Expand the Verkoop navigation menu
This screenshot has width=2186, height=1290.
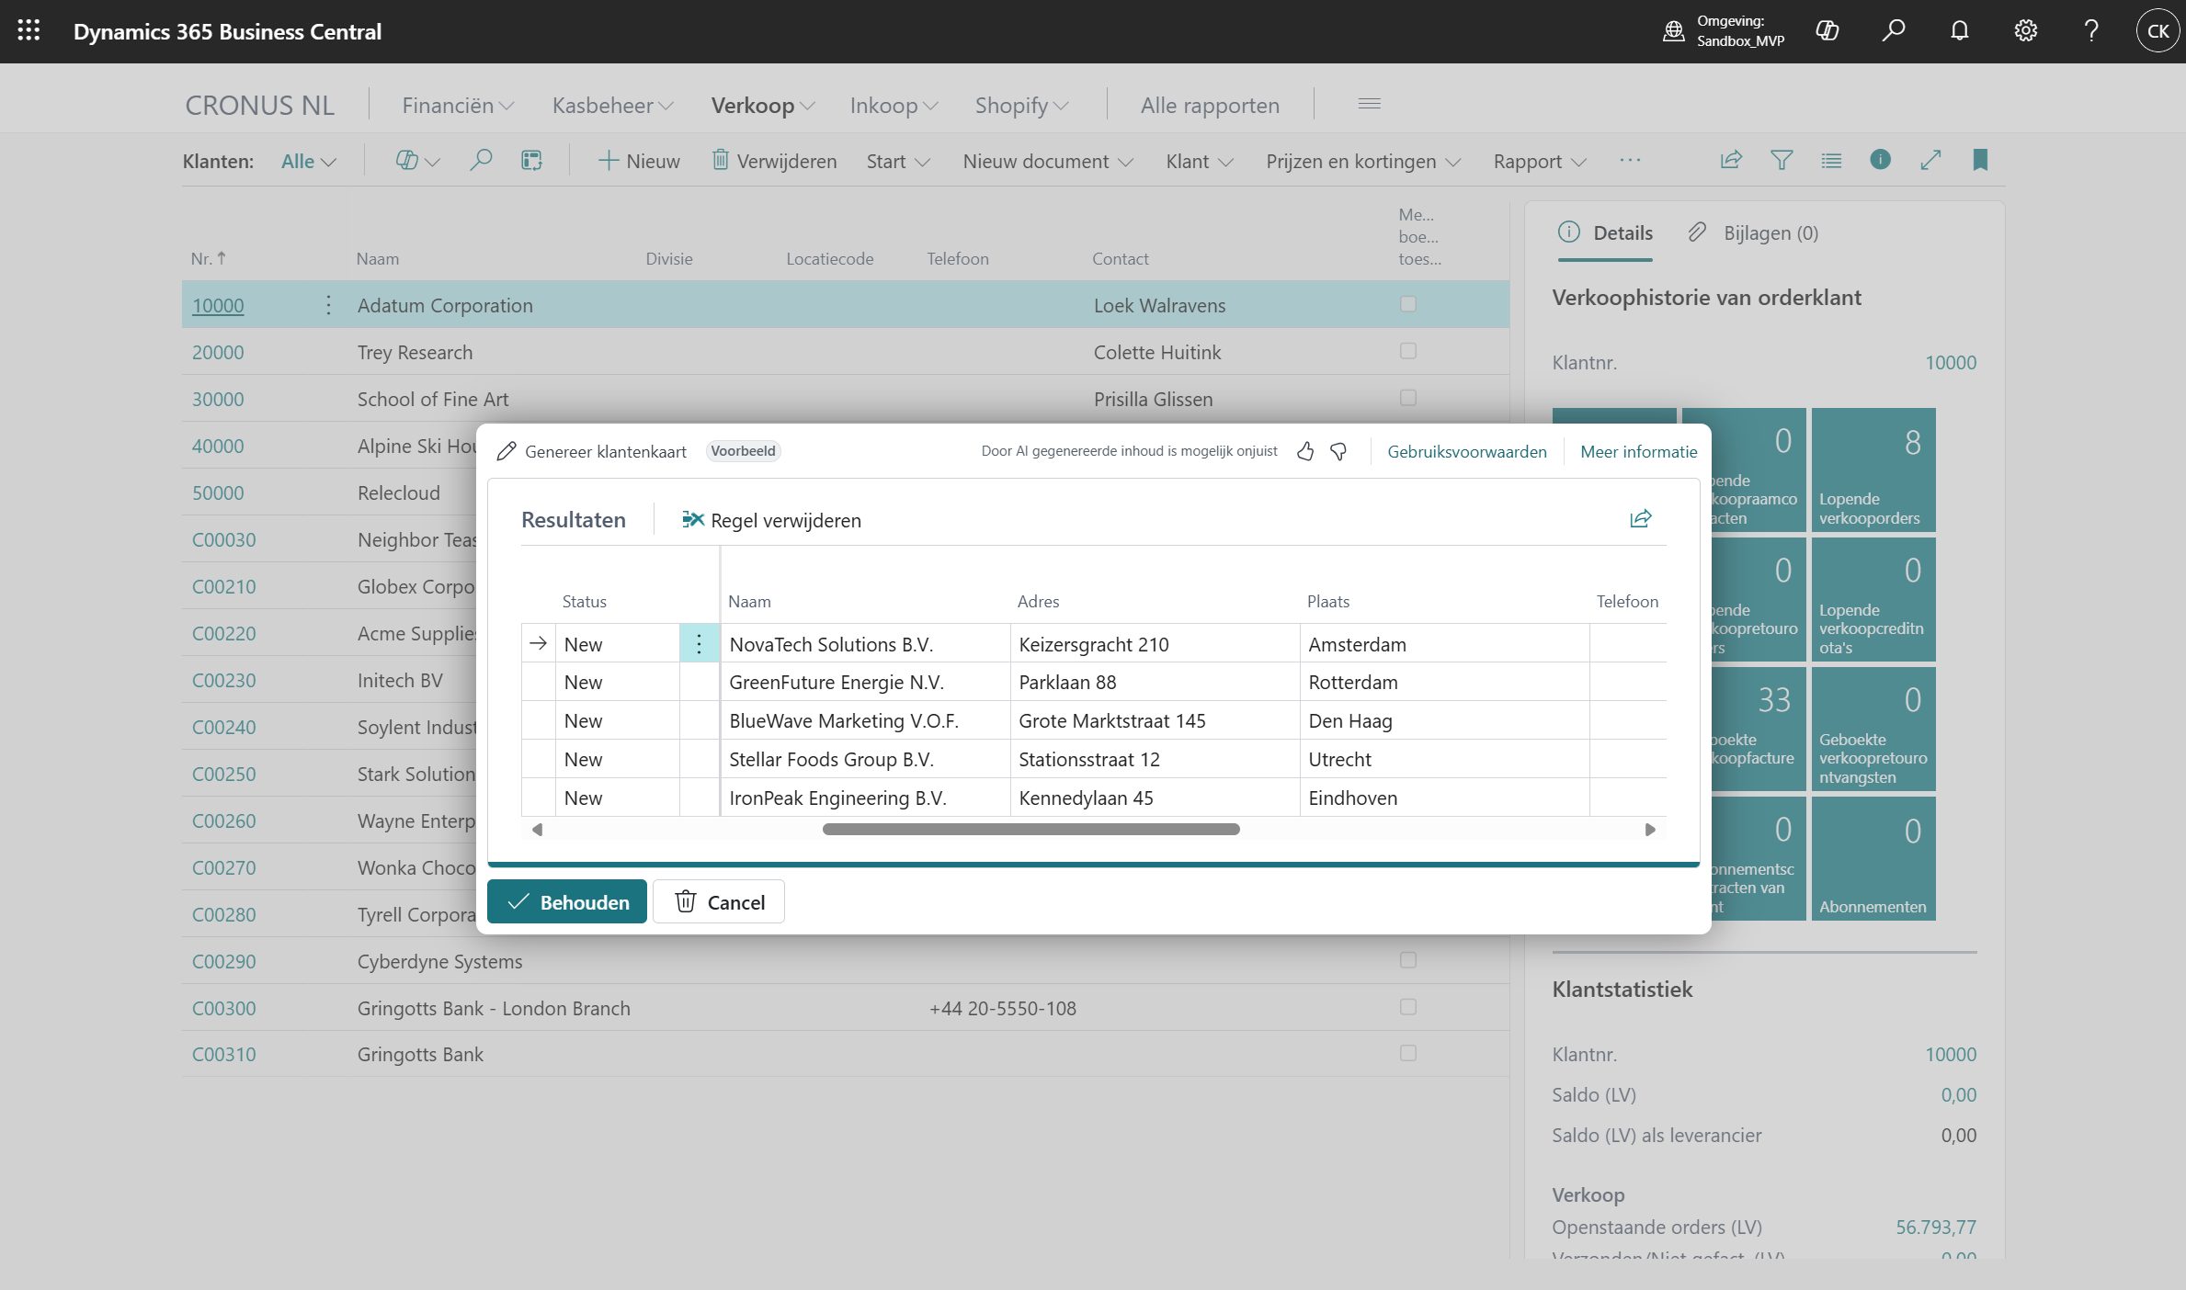[762, 106]
